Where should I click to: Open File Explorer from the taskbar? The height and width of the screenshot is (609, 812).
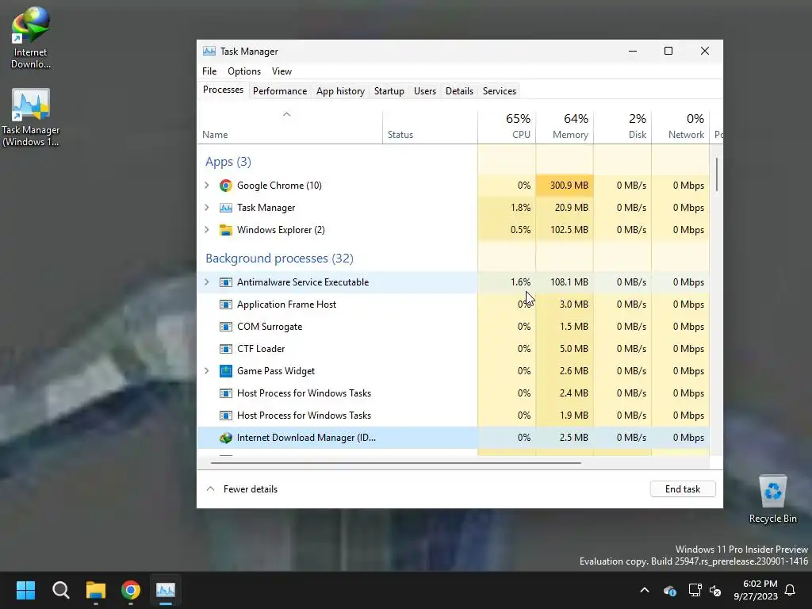point(96,590)
